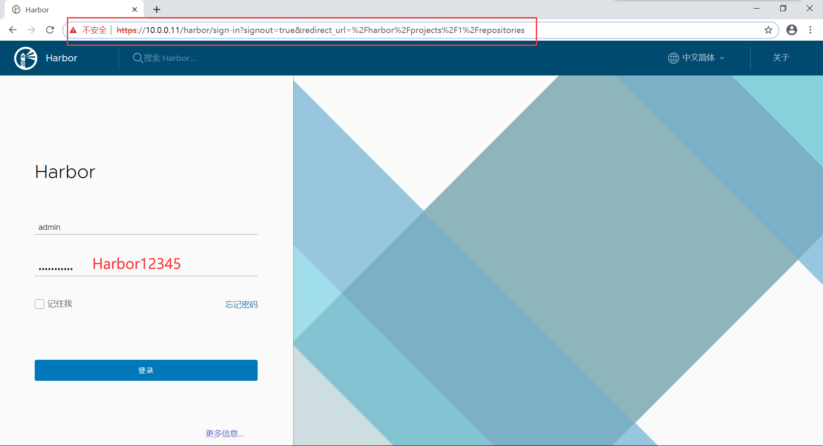
Task: Open the 关于 menu item
Action: [x=781, y=58]
